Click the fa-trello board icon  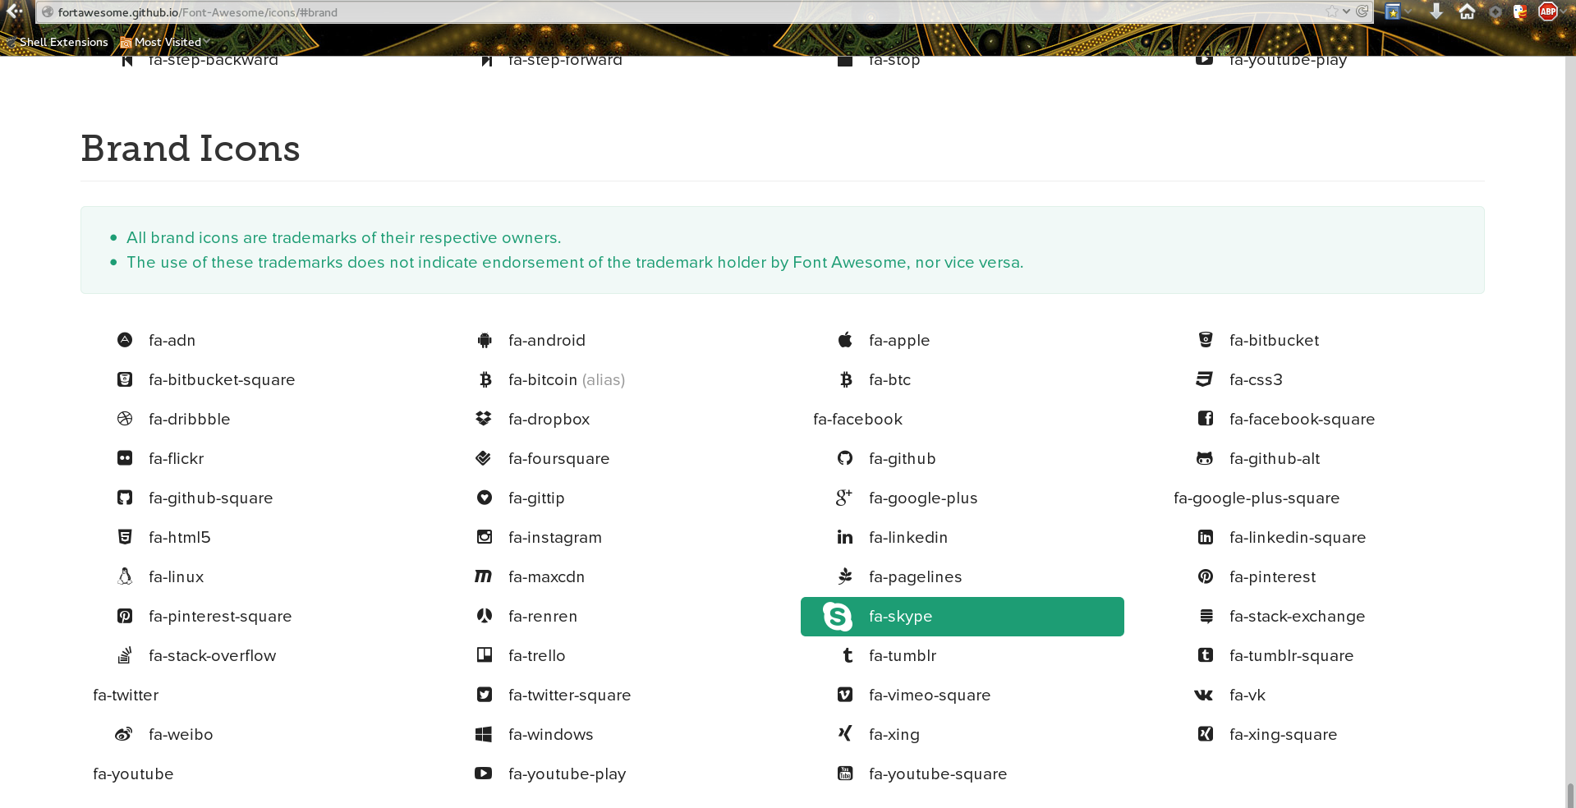(x=485, y=655)
